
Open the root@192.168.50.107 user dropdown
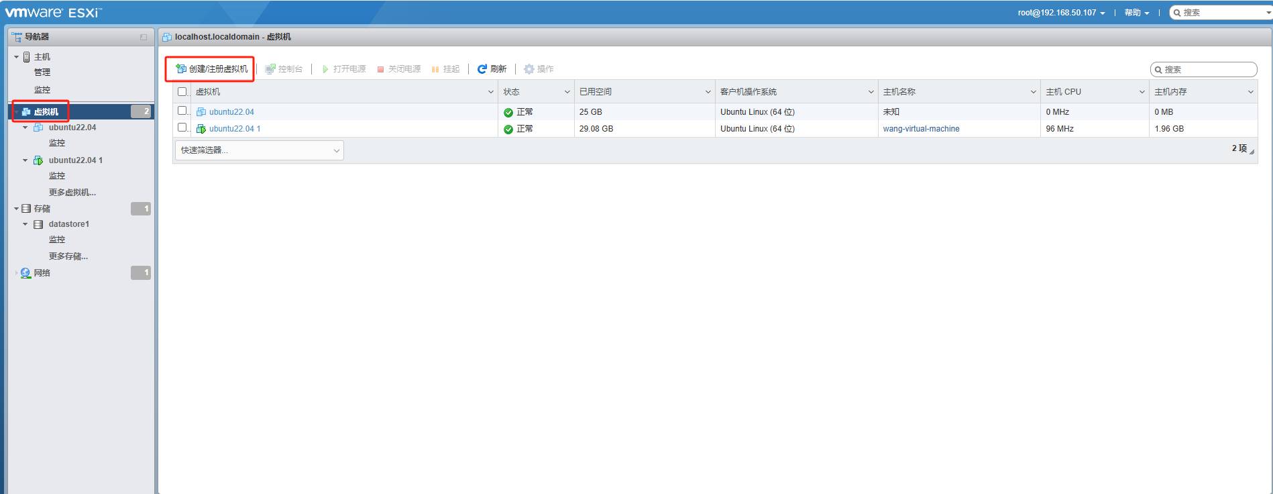pos(1061,13)
